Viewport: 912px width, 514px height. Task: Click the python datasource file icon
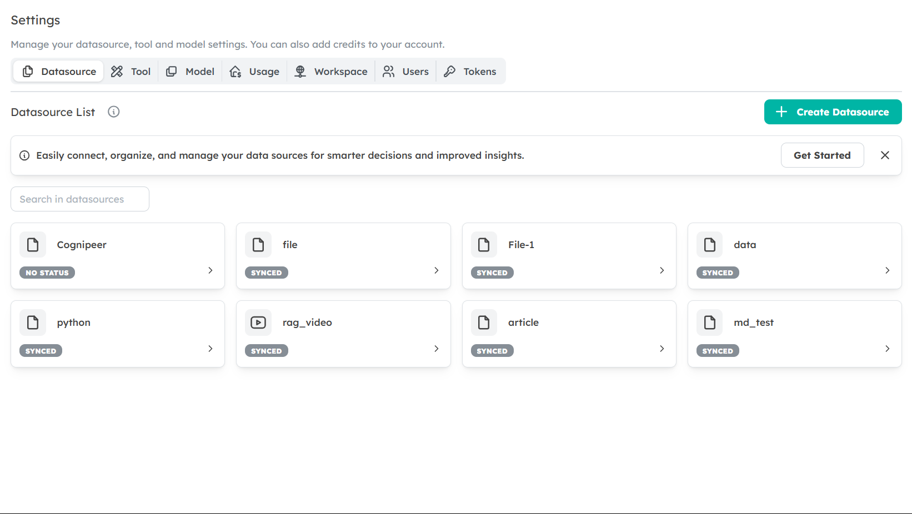pyautogui.click(x=33, y=322)
